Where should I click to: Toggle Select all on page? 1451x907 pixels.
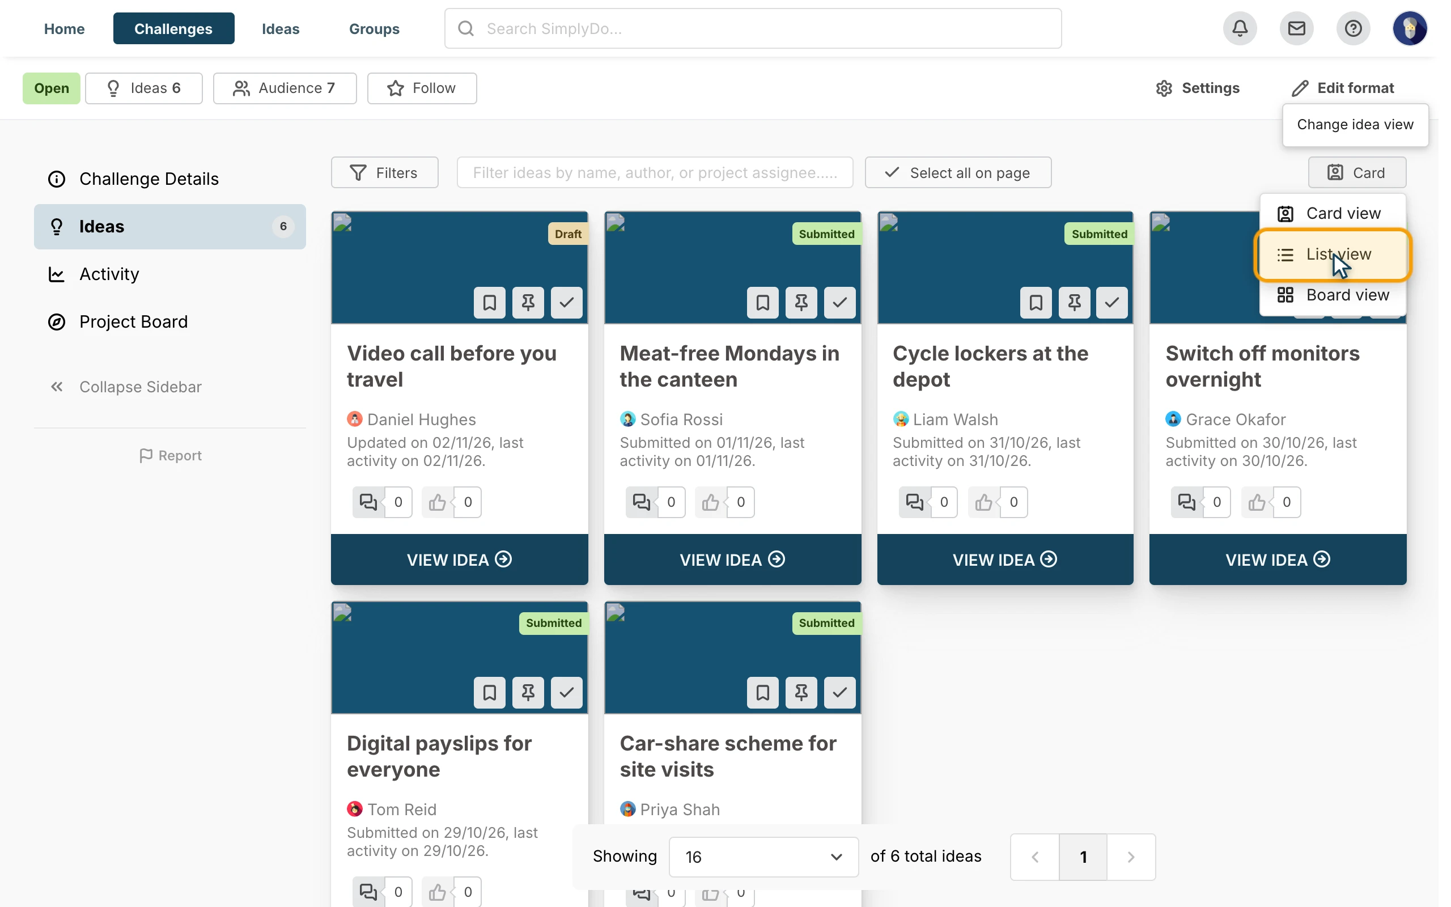pyautogui.click(x=957, y=173)
